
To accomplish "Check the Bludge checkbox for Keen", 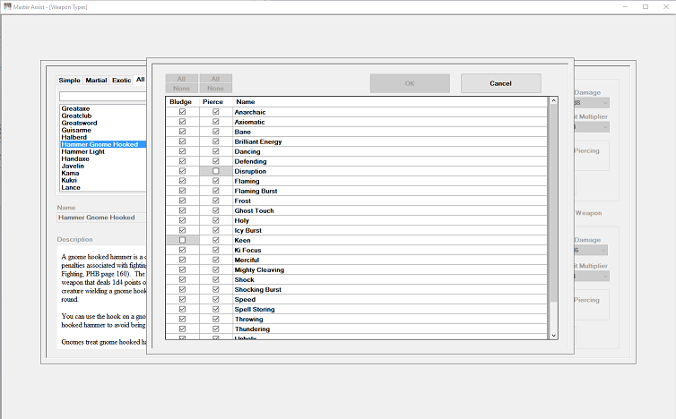I will [182, 240].
